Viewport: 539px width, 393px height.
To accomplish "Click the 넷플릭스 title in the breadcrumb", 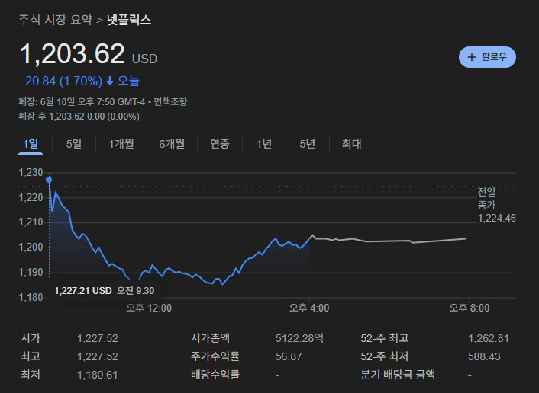I will coord(128,20).
